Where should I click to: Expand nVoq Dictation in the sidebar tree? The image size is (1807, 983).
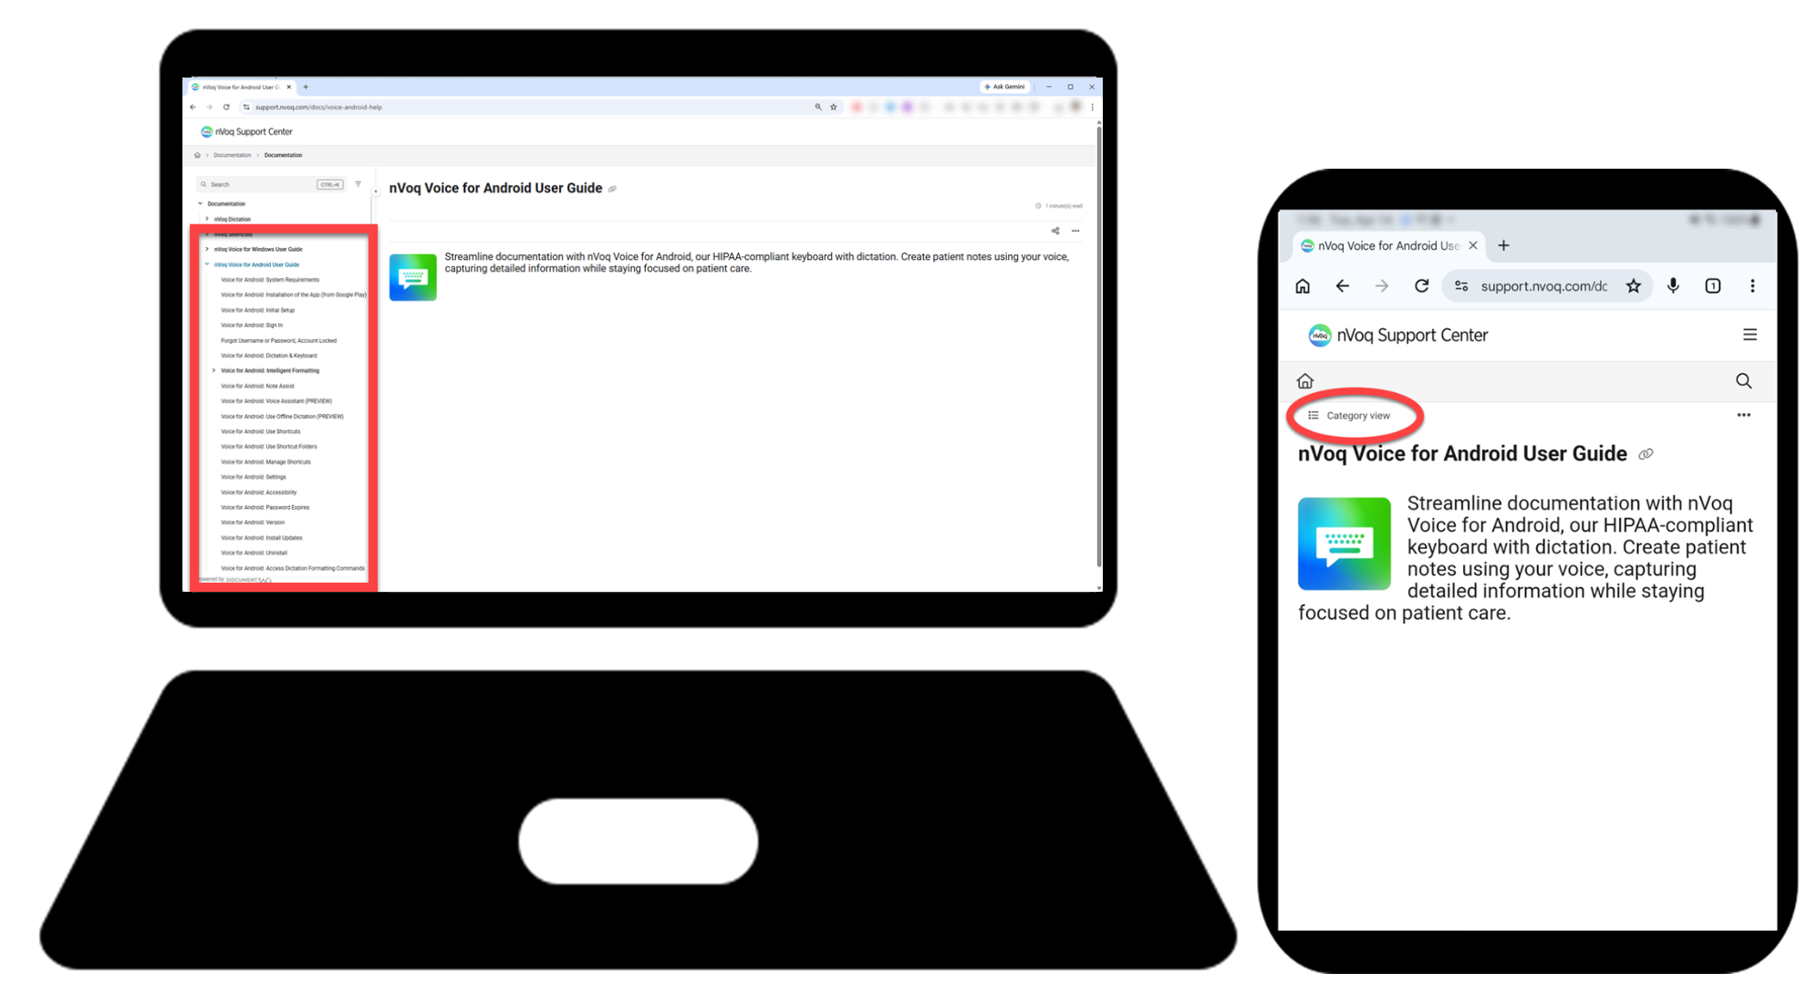coord(207,219)
